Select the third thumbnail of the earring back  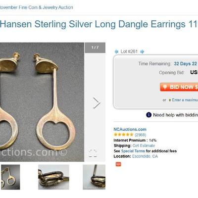click(x=94, y=177)
